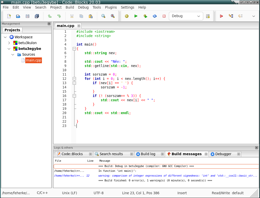Viewport: 260px width, 198px height.
Task: Select main.cpp in the project tree
Action: click(x=34, y=60)
